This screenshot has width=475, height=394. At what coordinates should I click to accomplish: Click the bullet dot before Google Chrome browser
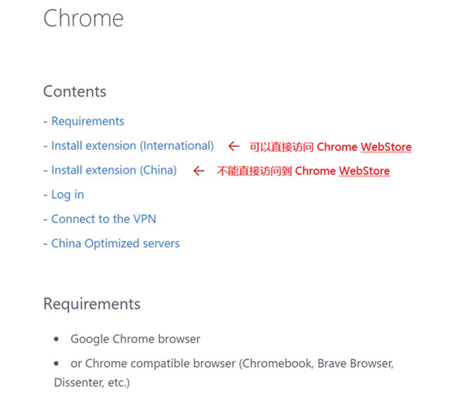click(x=56, y=339)
